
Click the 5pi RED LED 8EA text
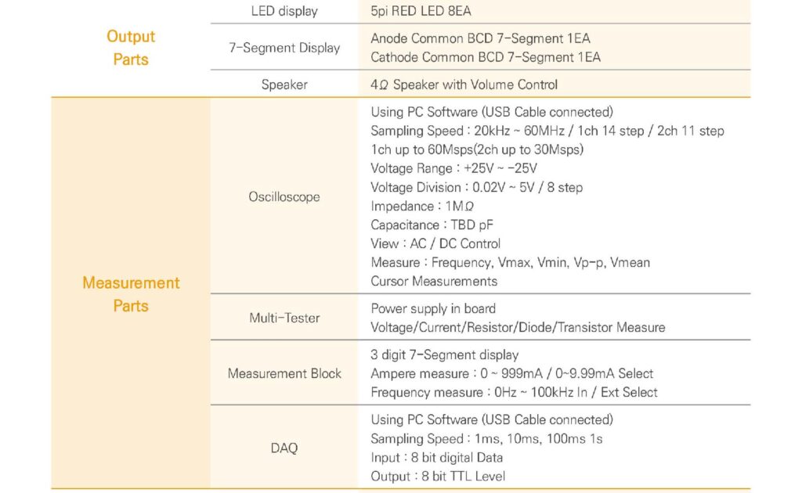point(421,11)
